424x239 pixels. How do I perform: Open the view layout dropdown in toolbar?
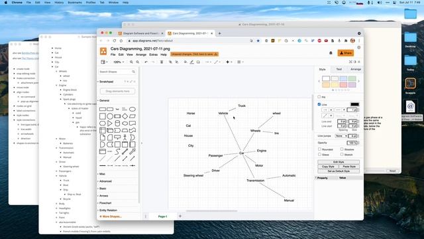coord(104,62)
